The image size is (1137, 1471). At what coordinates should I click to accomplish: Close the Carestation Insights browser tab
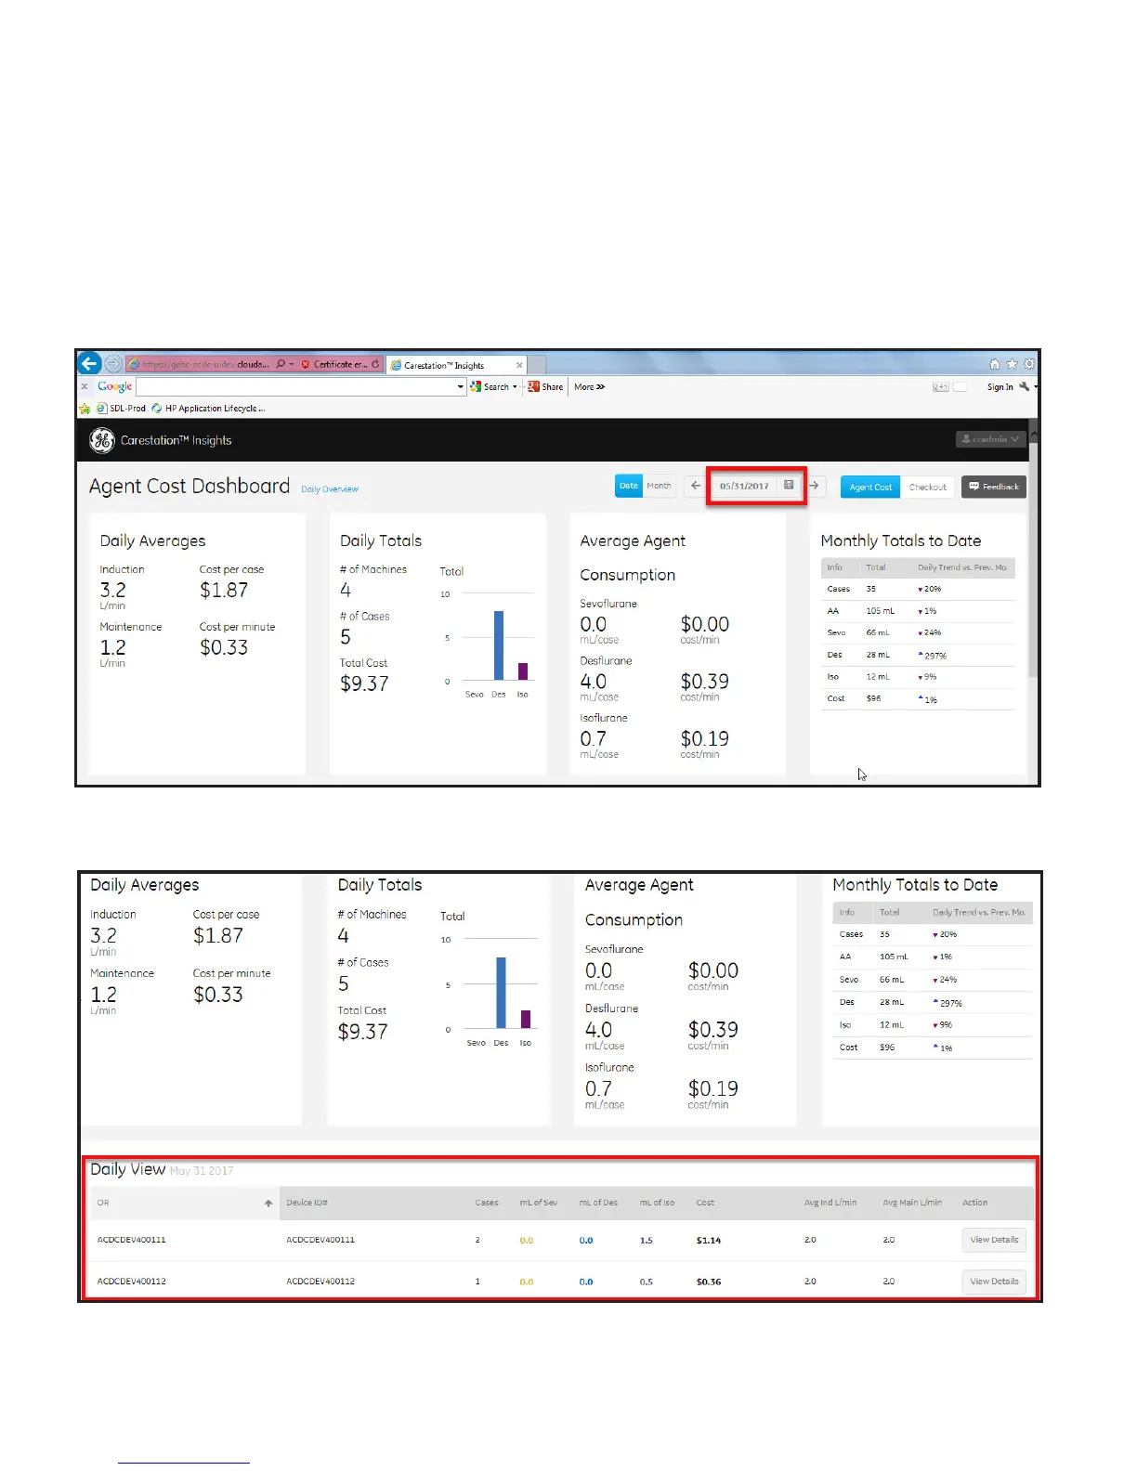519,365
